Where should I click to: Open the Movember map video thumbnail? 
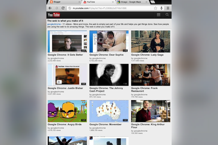(109, 111)
